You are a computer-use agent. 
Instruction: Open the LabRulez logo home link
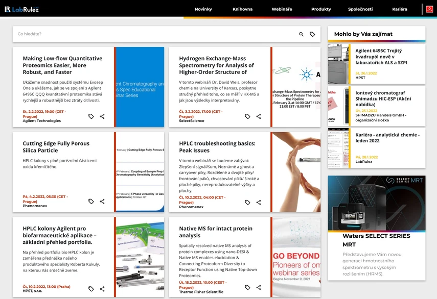22,9
